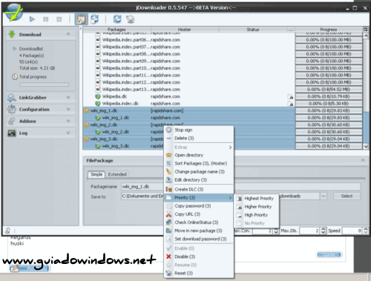The width and height of the screenshot is (371, 281).
Task: Choose Disable (3) from context menu
Action: [199, 257]
